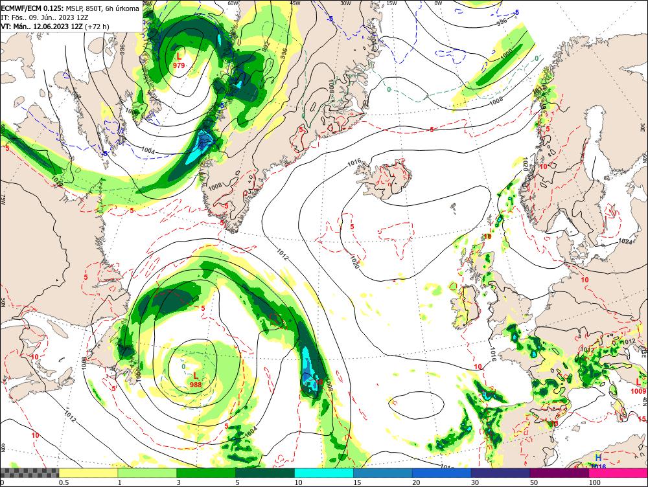
Task: Click the init time 'IT: Fös.. 09. Jún.. 2023 12Z'
Action: point(44,17)
